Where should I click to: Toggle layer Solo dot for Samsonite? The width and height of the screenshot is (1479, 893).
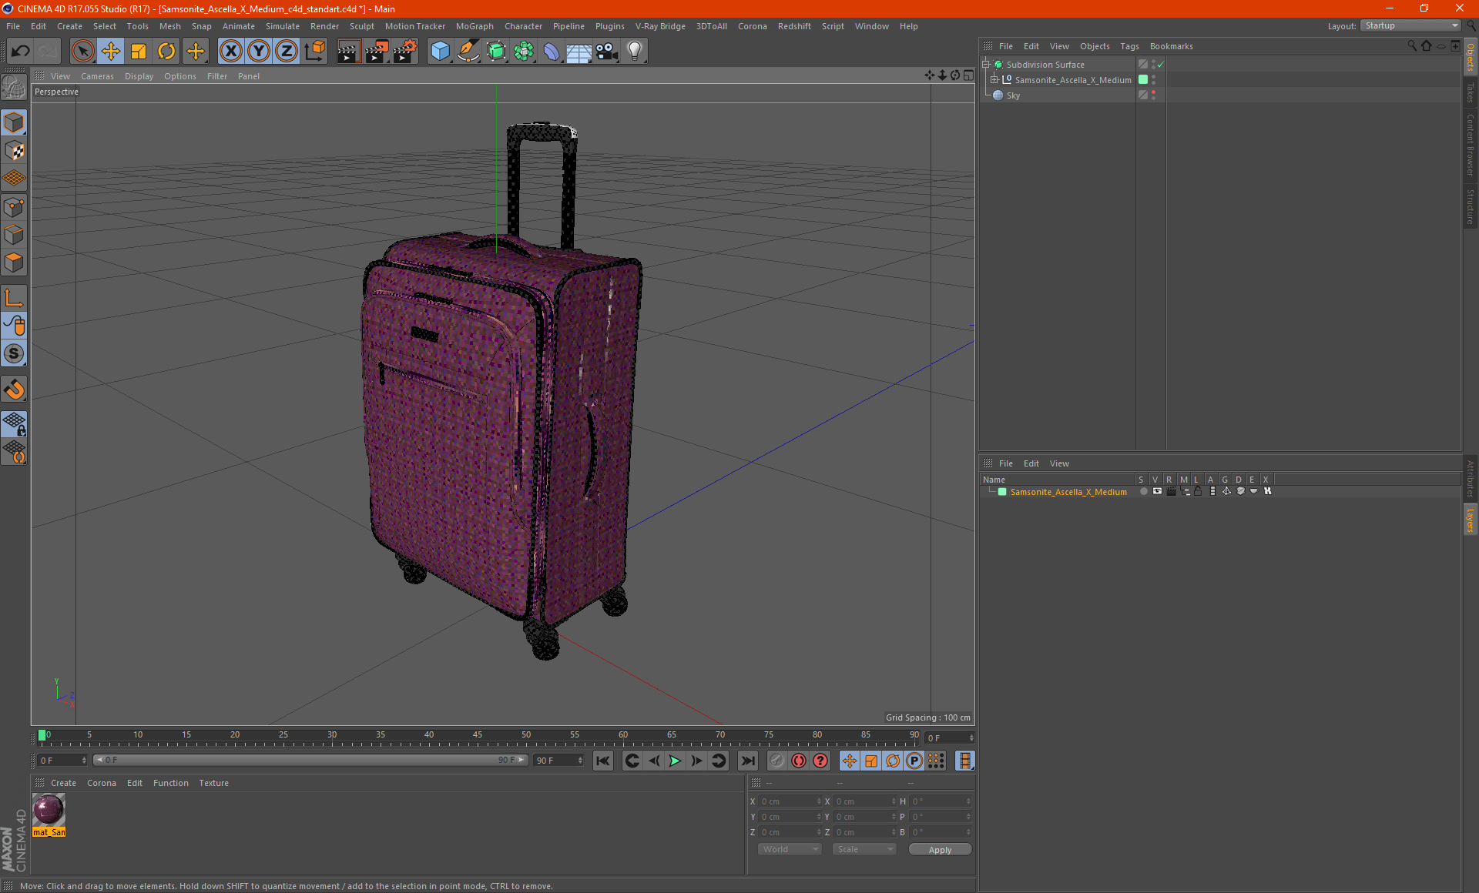coord(1143,491)
